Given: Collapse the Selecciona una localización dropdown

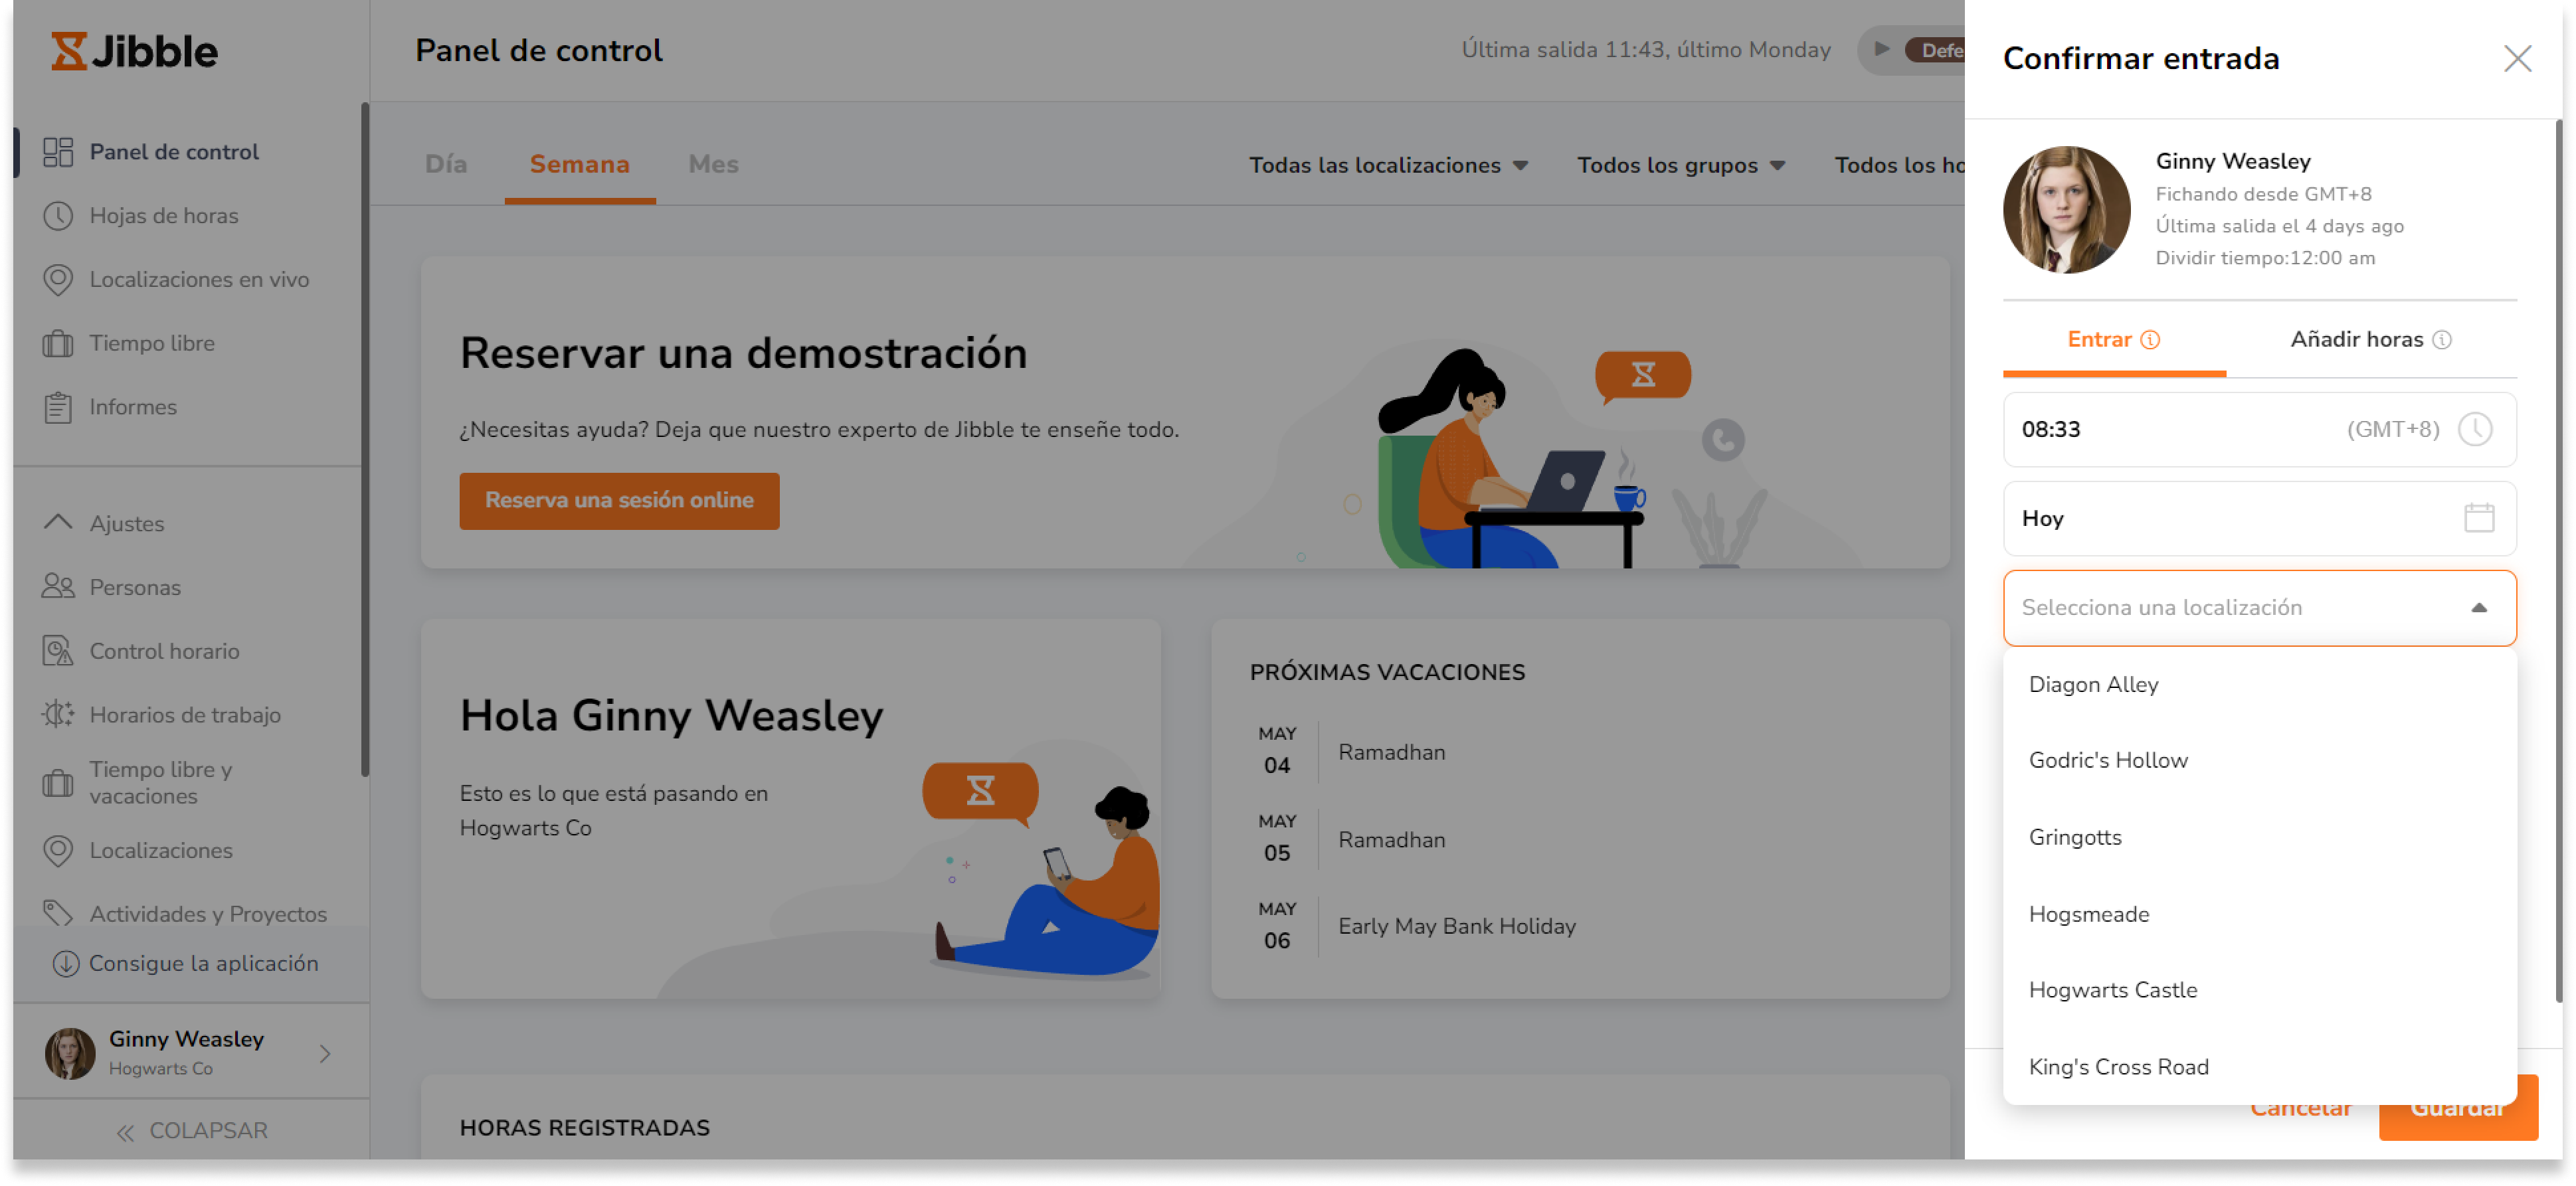Looking at the screenshot, I should (2479, 608).
